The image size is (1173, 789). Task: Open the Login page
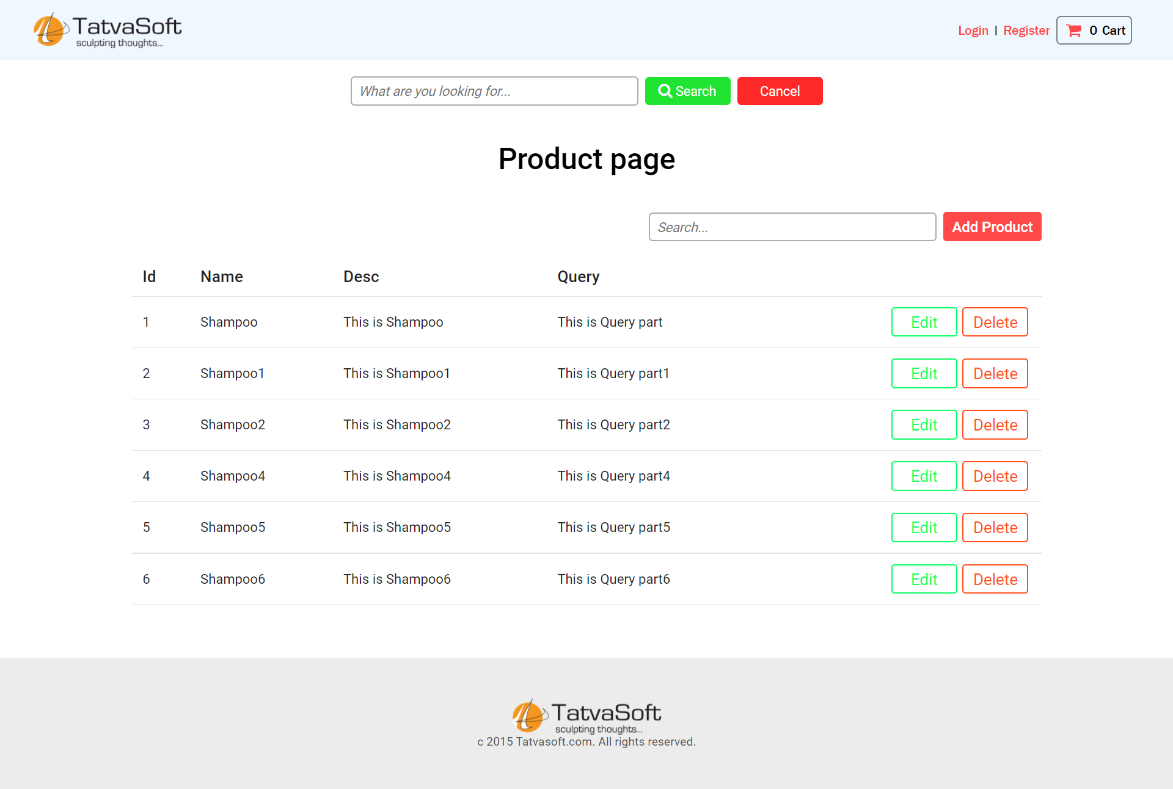click(x=973, y=30)
